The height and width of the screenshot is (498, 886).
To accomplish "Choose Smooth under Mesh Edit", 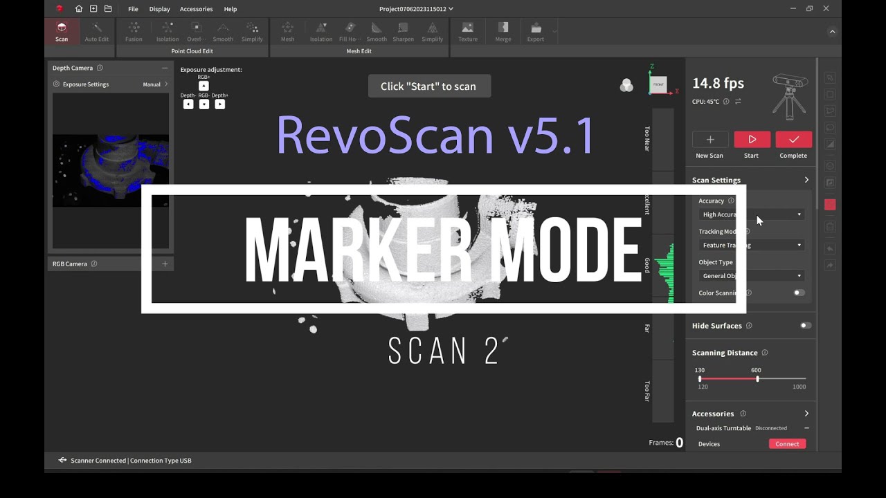I will 377,32.
